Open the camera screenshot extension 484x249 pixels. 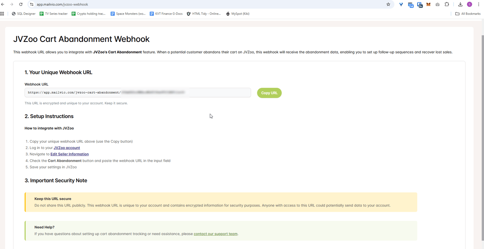(438, 5)
